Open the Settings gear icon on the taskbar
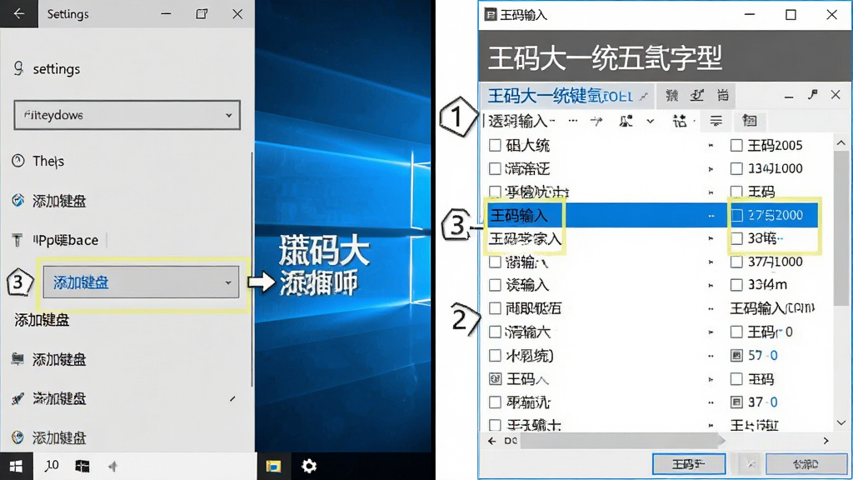 (309, 466)
